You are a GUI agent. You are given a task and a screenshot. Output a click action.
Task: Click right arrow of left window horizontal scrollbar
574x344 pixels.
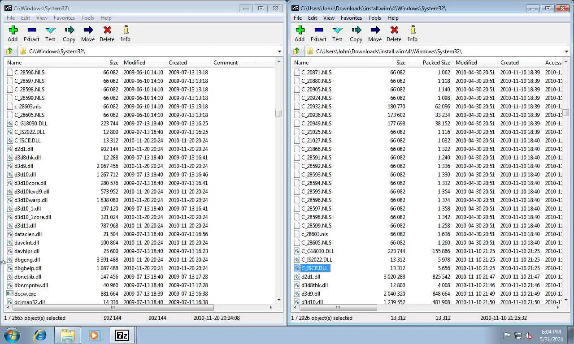[x=271, y=307]
